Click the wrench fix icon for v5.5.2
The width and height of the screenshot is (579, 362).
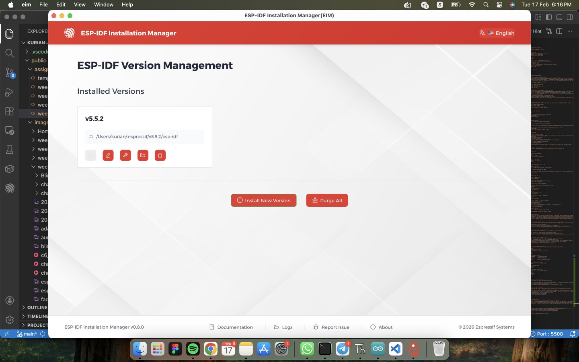(125, 155)
